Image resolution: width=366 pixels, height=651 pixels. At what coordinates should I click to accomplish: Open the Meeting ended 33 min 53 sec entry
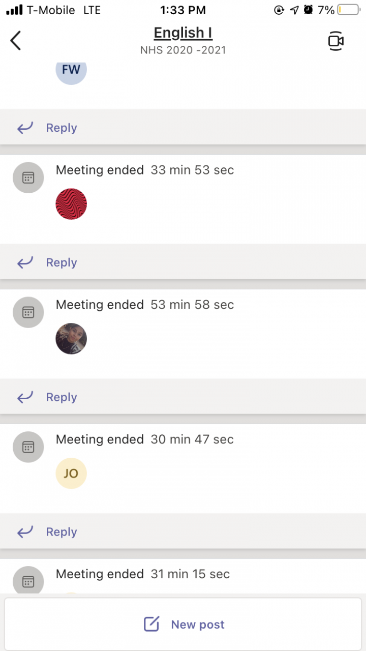point(145,170)
